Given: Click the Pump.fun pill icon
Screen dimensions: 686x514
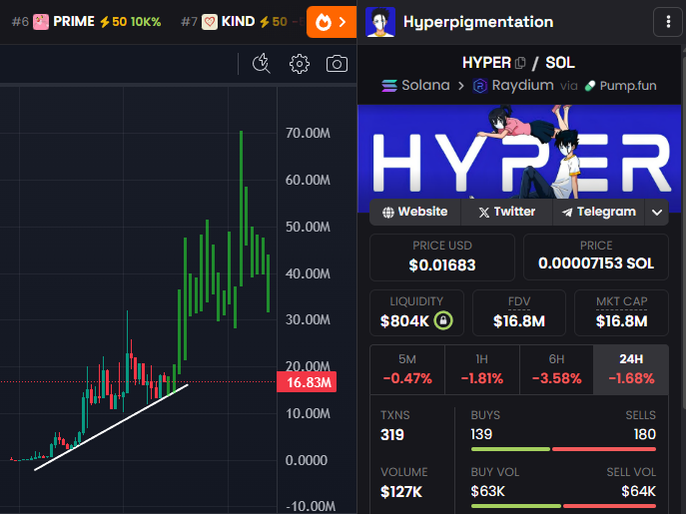Looking at the screenshot, I should [590, 86].
